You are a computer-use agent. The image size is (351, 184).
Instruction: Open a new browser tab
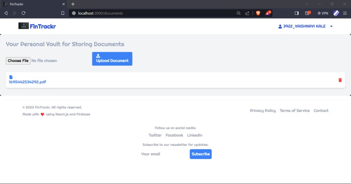coord(73,4)
